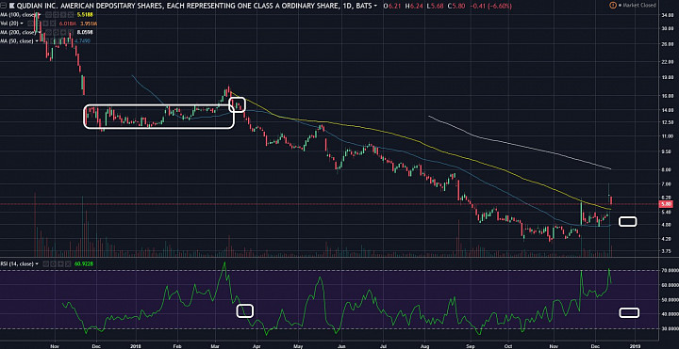Image resolution: width=679 pixels, height=349 pixels.
Task: Hide MA (100) indicator with its eye icon
Action: pyautogui.click(x=49, y=15)
